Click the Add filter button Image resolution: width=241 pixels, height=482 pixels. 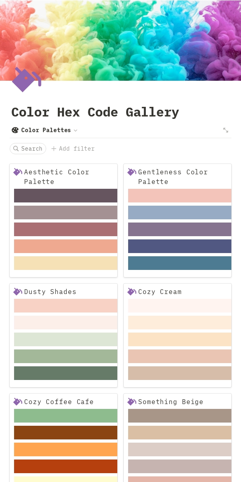pos(73,149)
